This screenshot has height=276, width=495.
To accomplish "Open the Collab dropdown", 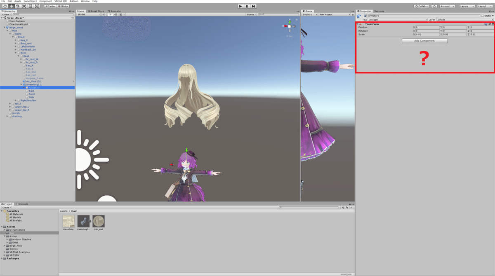I will (x=422, y=6).
